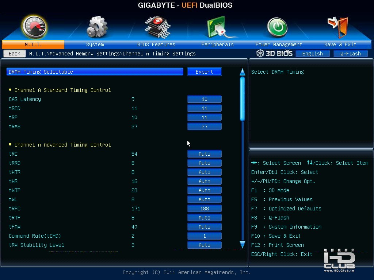
Task: Switch to the System tab
Action: pos(95,44)
